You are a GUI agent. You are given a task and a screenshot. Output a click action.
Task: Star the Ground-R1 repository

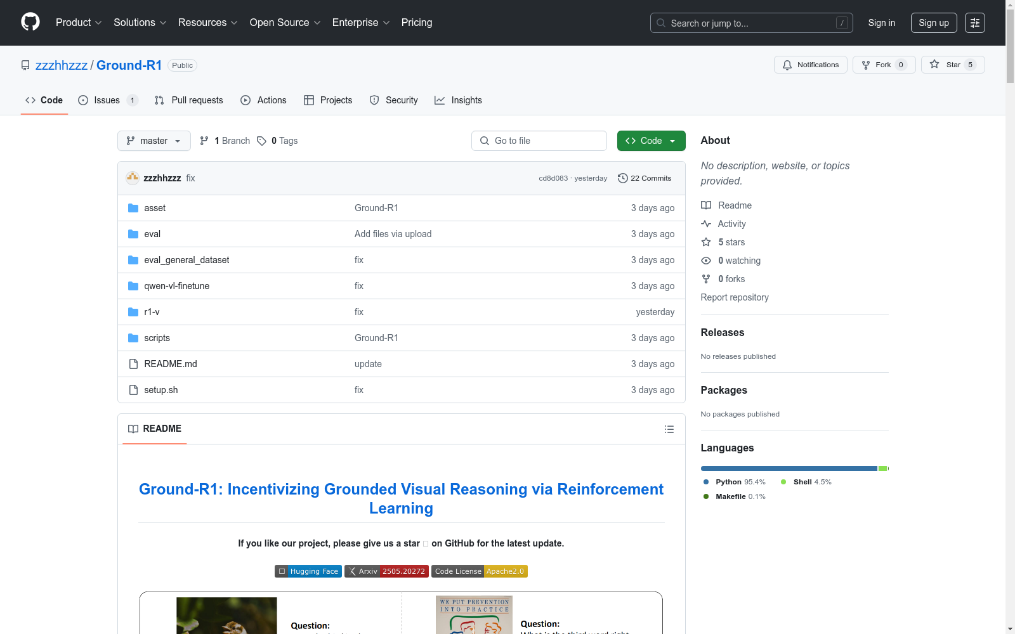(x=952, y=65)
